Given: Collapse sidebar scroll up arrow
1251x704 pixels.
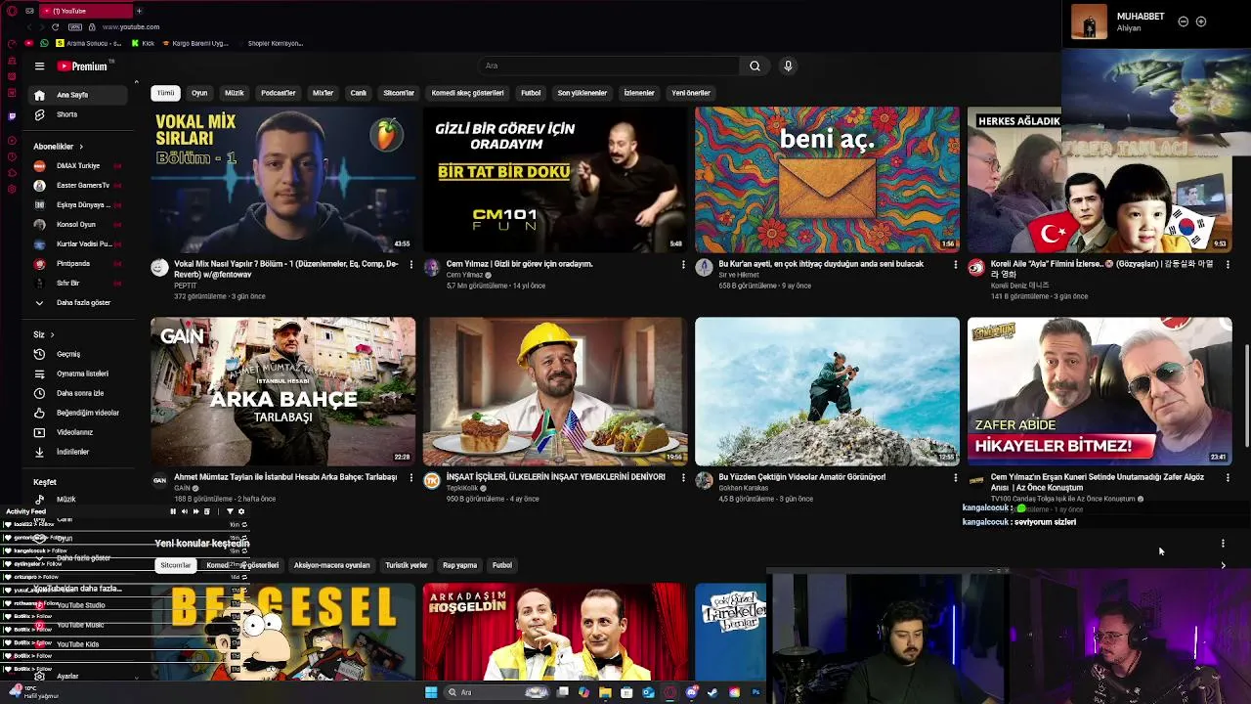Looking at the screenshot, I should (136, 82).
